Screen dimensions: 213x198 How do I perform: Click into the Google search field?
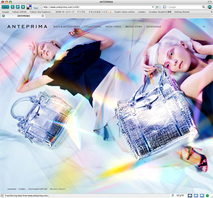(184, 7)
